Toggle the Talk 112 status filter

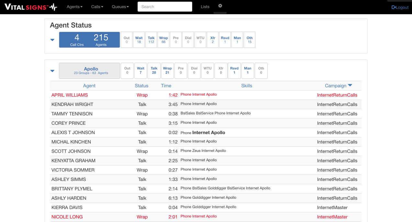pos(151,40)
